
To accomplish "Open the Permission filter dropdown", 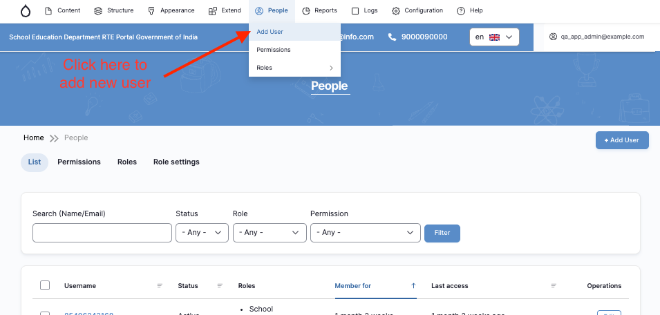I will (x=365, y=233).
